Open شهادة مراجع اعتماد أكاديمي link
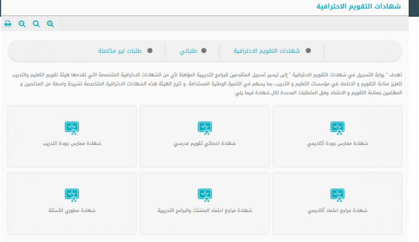Viewport: 419px width, 242px height. 337,210
